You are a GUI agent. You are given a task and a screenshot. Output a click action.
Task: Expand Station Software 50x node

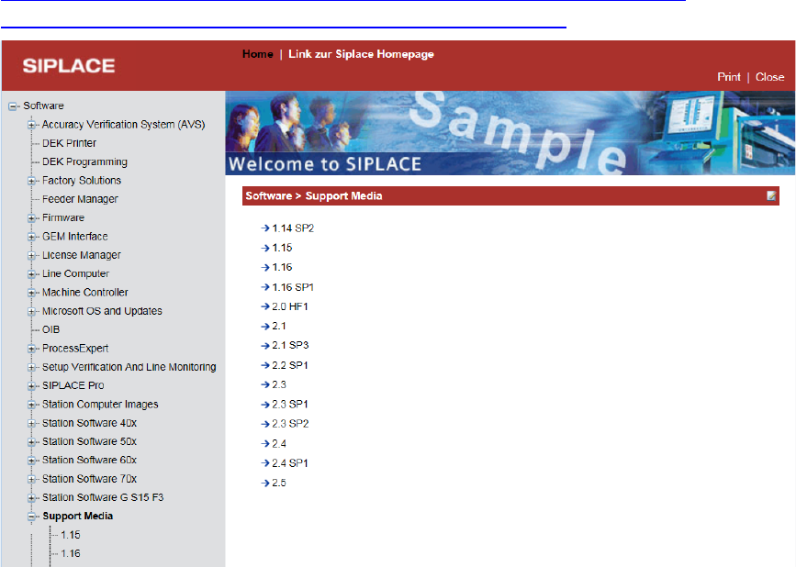click(31, 441)
